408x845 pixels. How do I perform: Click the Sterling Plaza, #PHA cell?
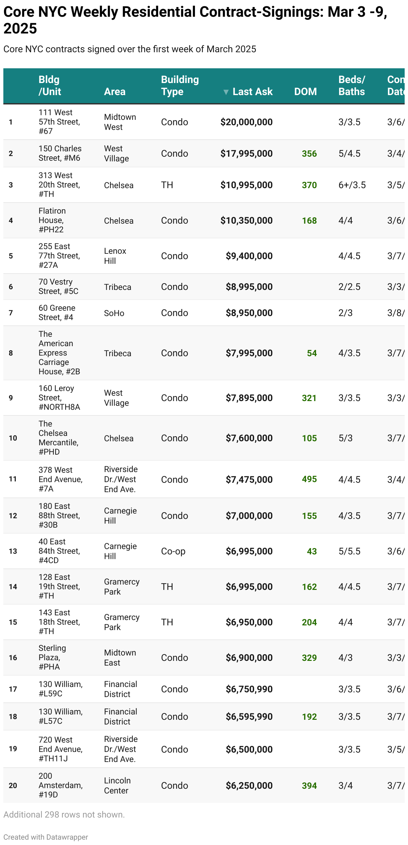52,658
